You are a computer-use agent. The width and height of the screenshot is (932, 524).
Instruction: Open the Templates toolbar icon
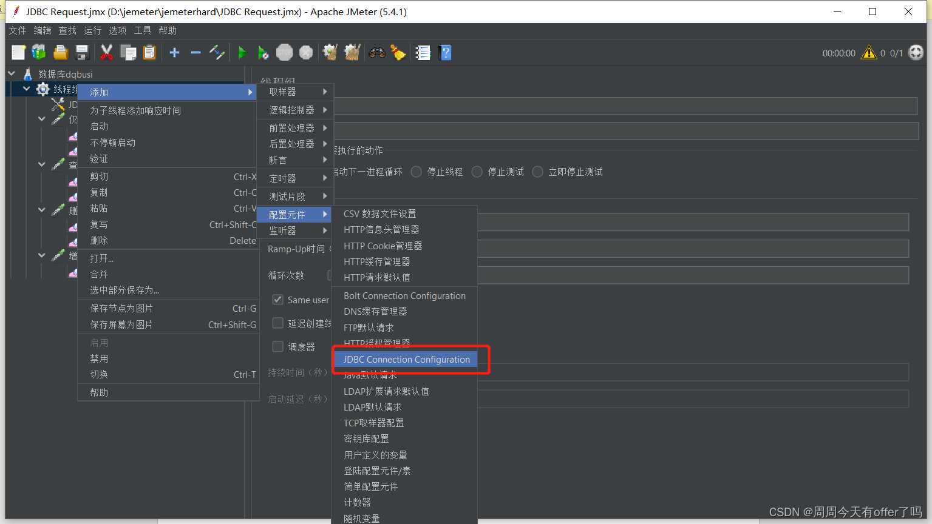39,53
